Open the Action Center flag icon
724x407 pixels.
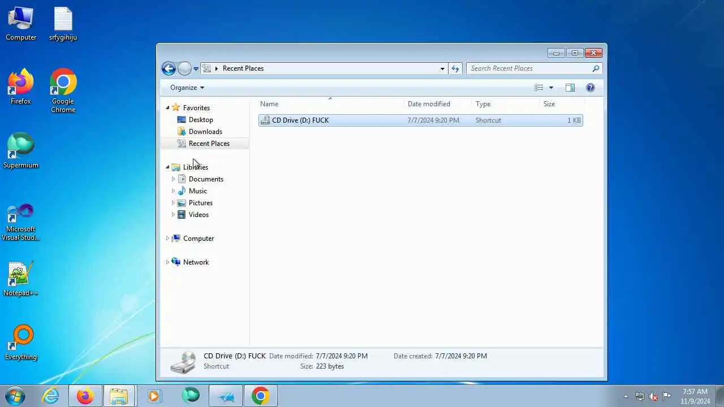click(667, 396)
